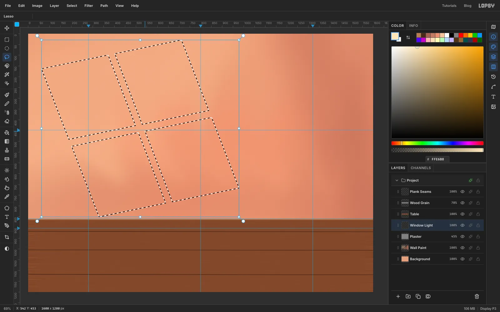The height and width of the screenshot is (312, 500).
Task: Select the Paint Bucket fill tool
Action: point(7,133)
